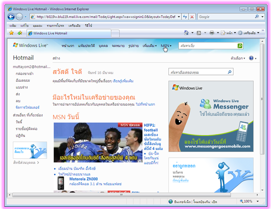This screenshot has height=209, width=271.
Task: Click the Add to Favorites star-plus icon
Action: (20, 33)
